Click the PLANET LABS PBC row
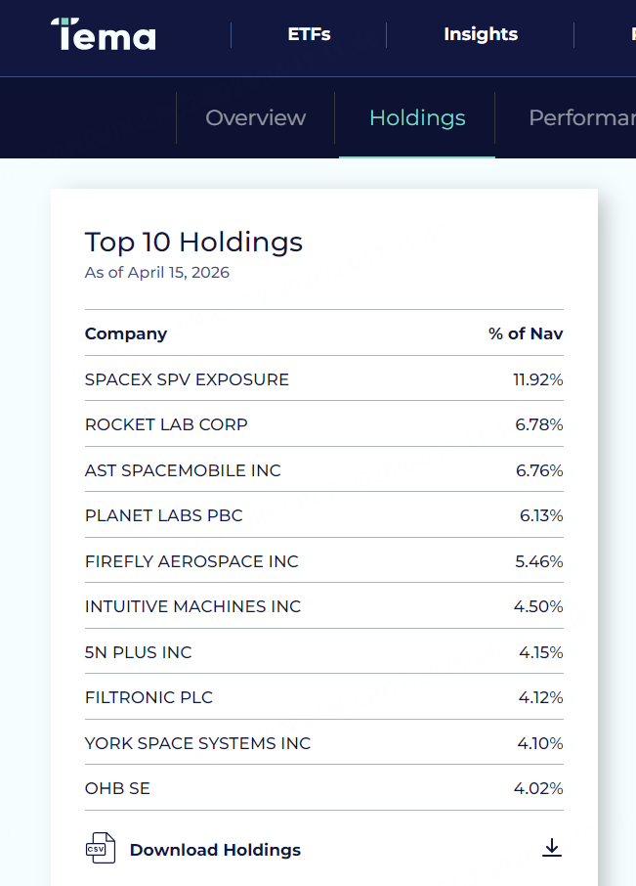 point(163,515)
